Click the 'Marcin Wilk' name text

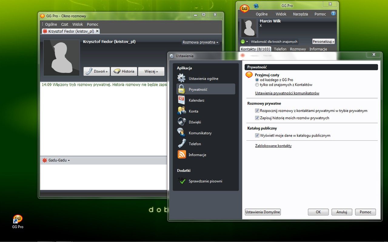point(270,21)
